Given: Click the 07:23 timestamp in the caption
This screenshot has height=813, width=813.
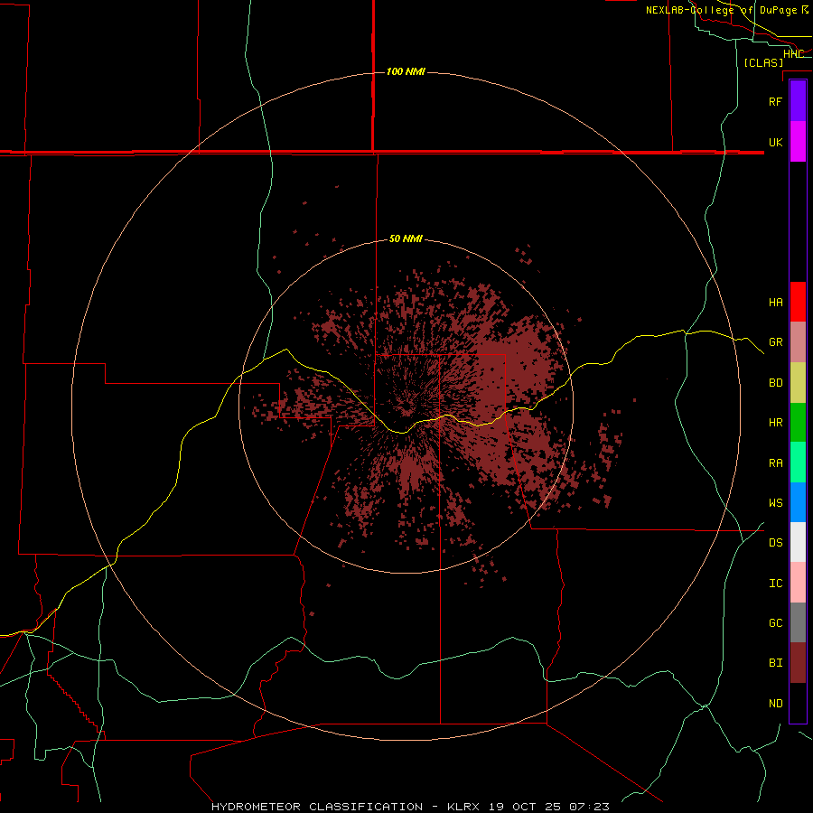Looking at the screenshot, I should click(x=589, y=807).
